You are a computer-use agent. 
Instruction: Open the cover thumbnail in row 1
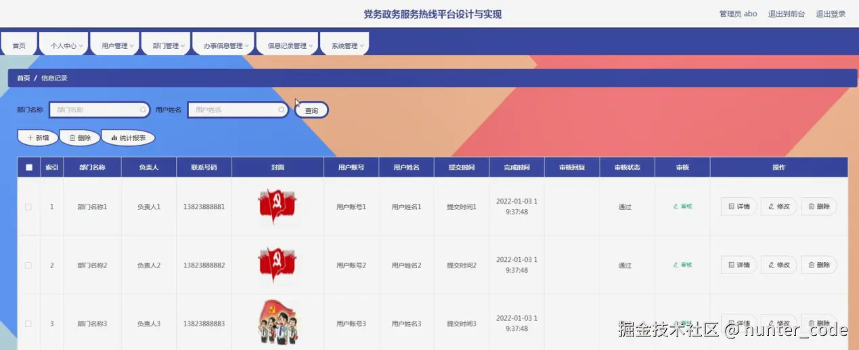tap(278, 206)
